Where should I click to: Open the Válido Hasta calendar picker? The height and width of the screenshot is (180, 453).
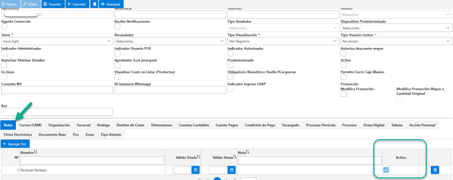pyautogui.click(x=231, y=170)
